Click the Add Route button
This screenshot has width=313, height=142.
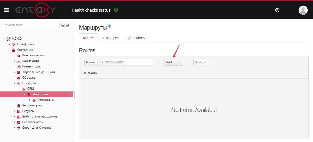pos(174,62)
